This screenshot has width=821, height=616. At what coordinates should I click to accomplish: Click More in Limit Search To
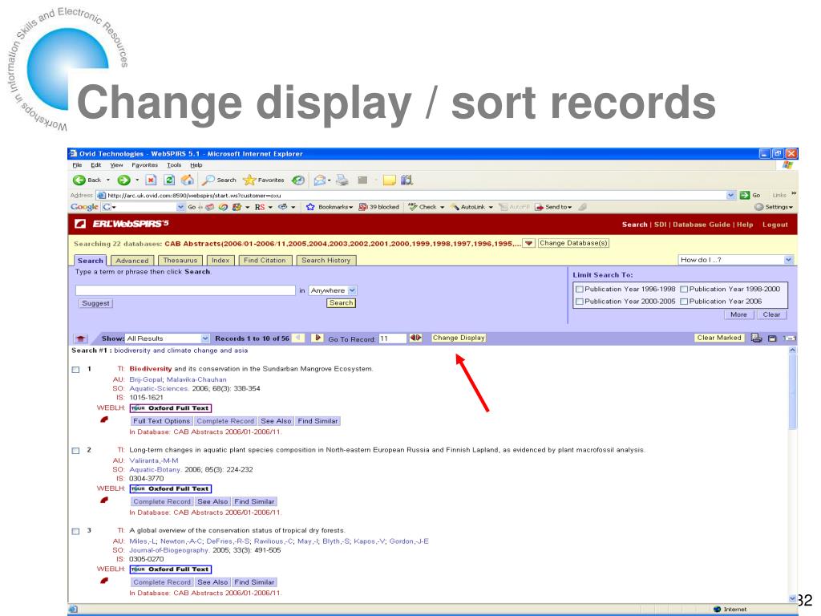(738, 314)
